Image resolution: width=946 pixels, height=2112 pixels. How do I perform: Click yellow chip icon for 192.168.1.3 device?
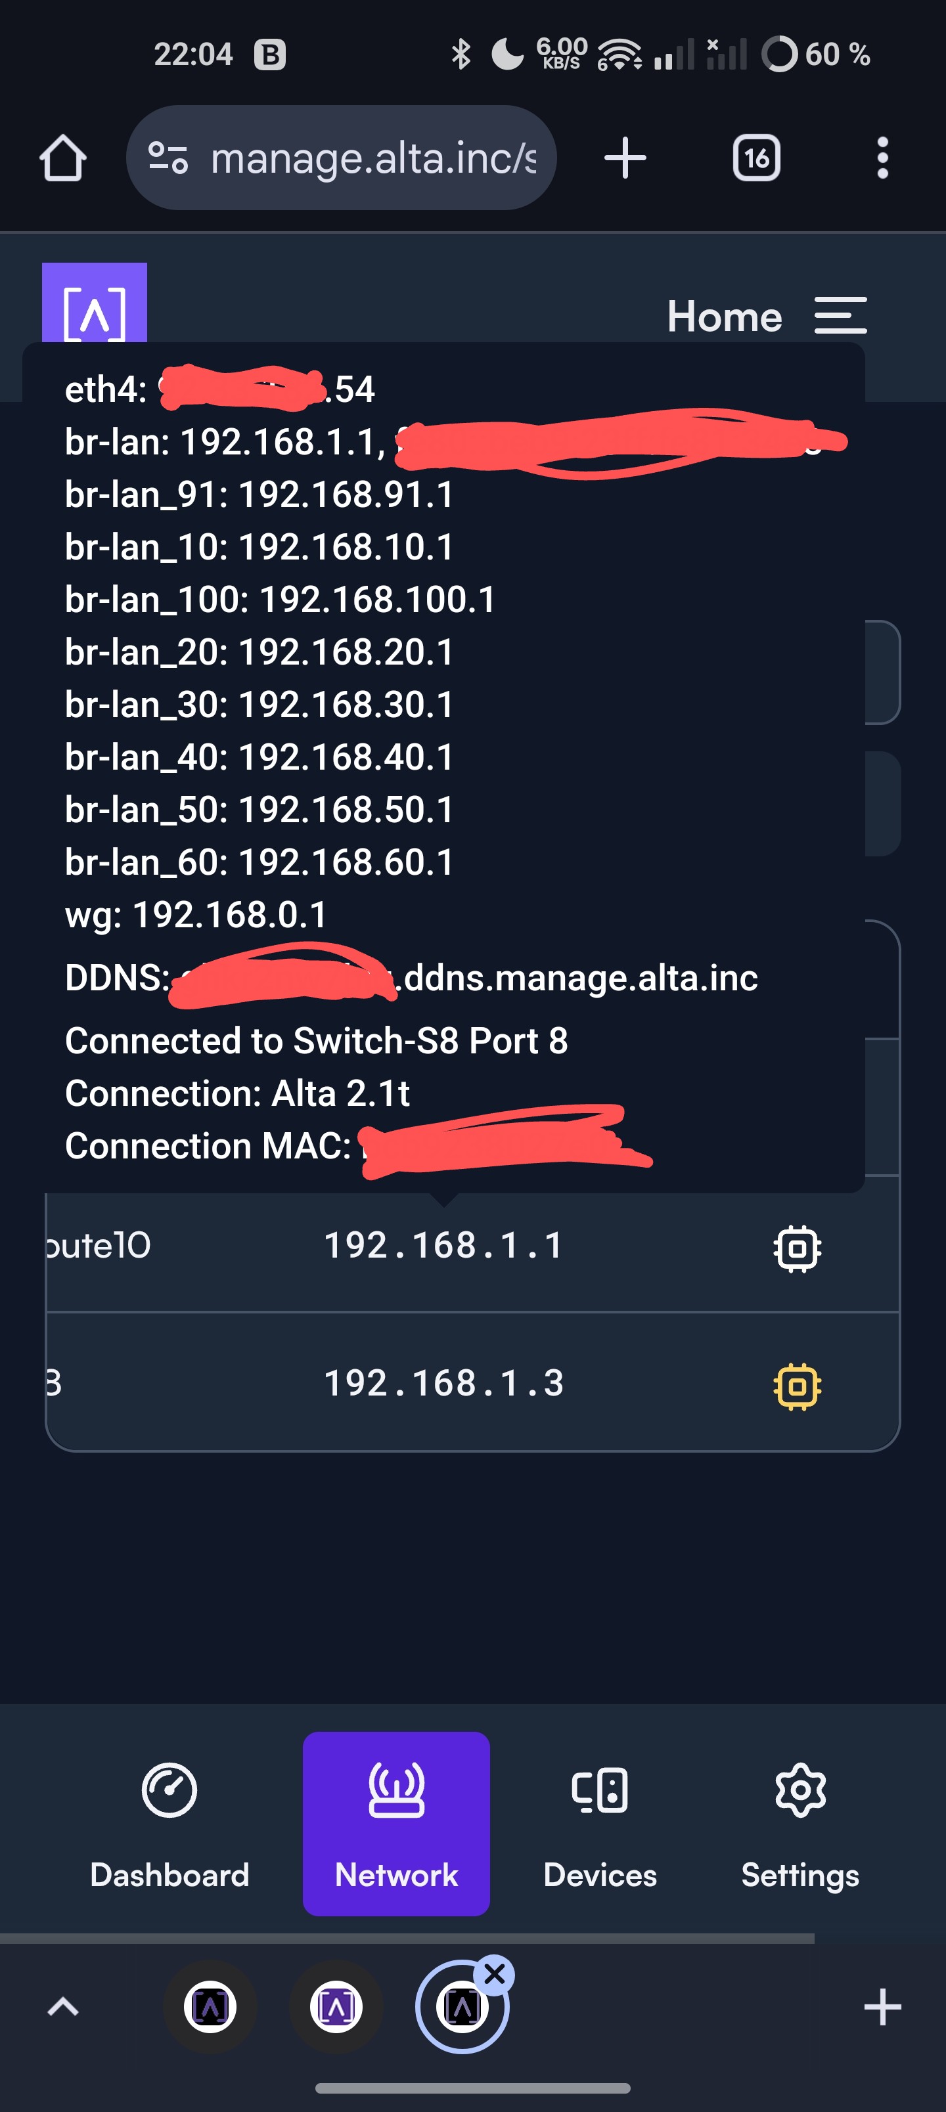click(x=797, y=1386)
